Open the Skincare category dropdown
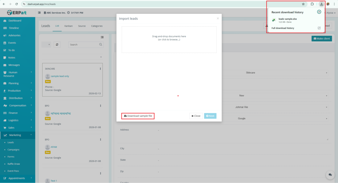The height and width of the screenshot is (183, 338). 286,73
